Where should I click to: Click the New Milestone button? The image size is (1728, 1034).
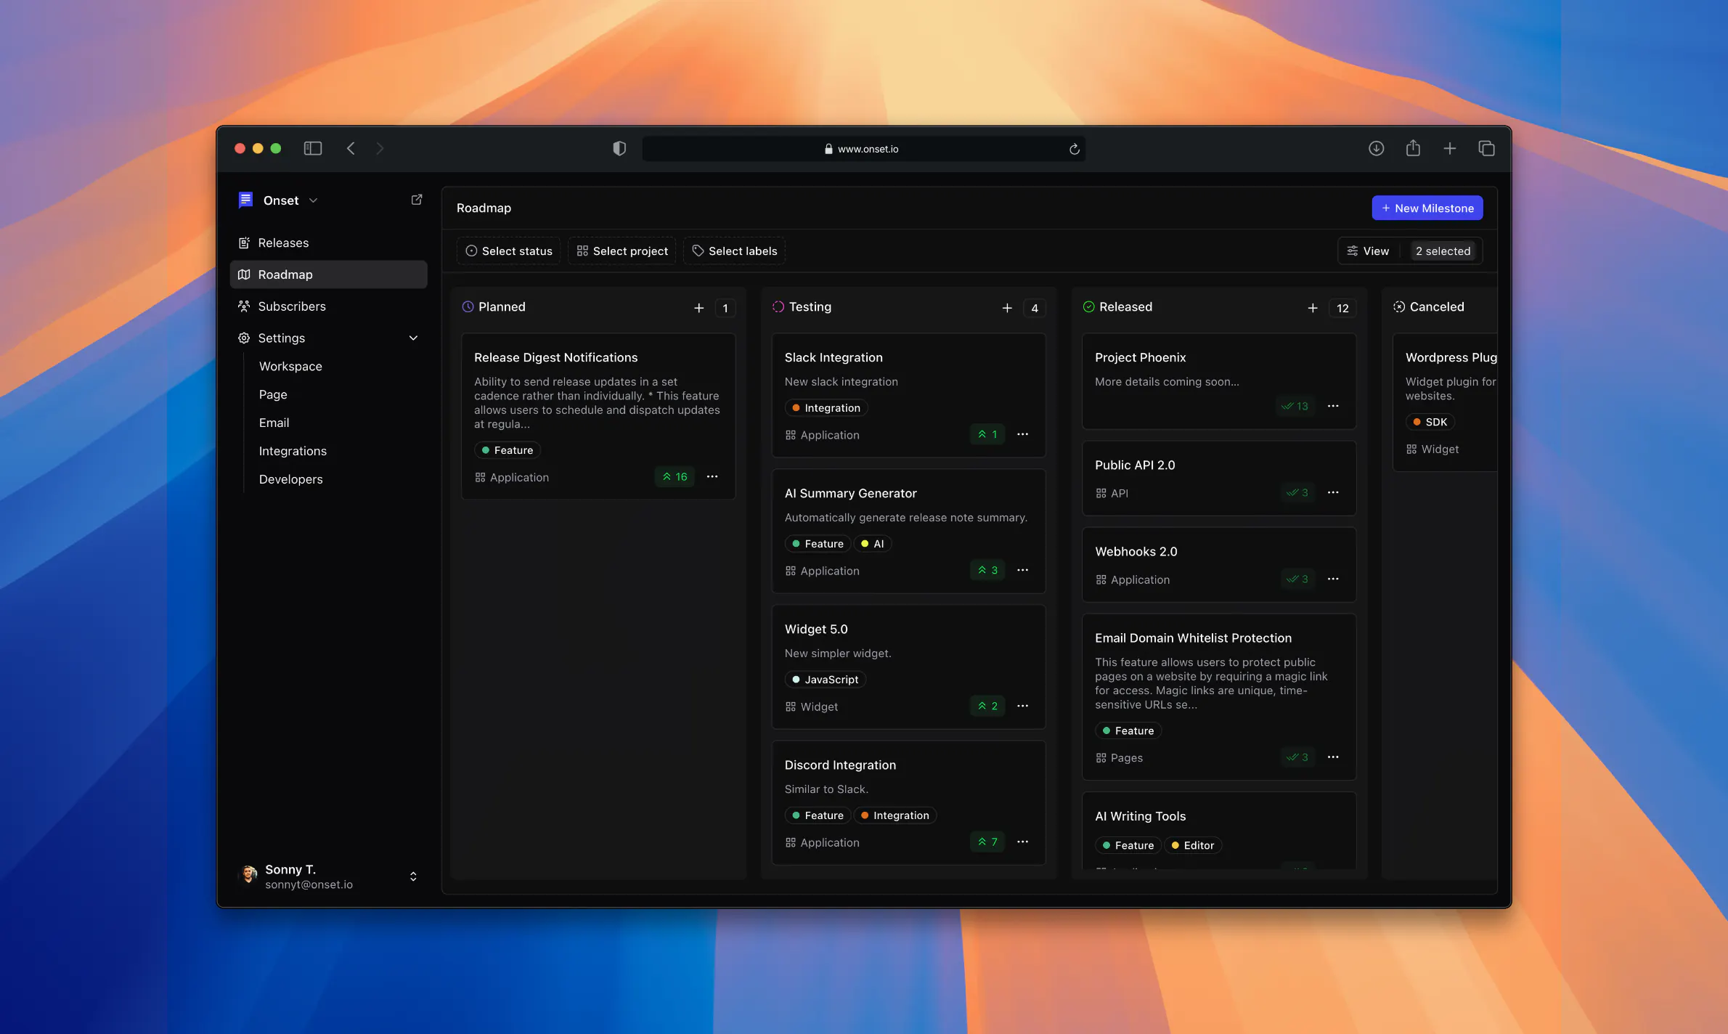[x=1427, y=208]
